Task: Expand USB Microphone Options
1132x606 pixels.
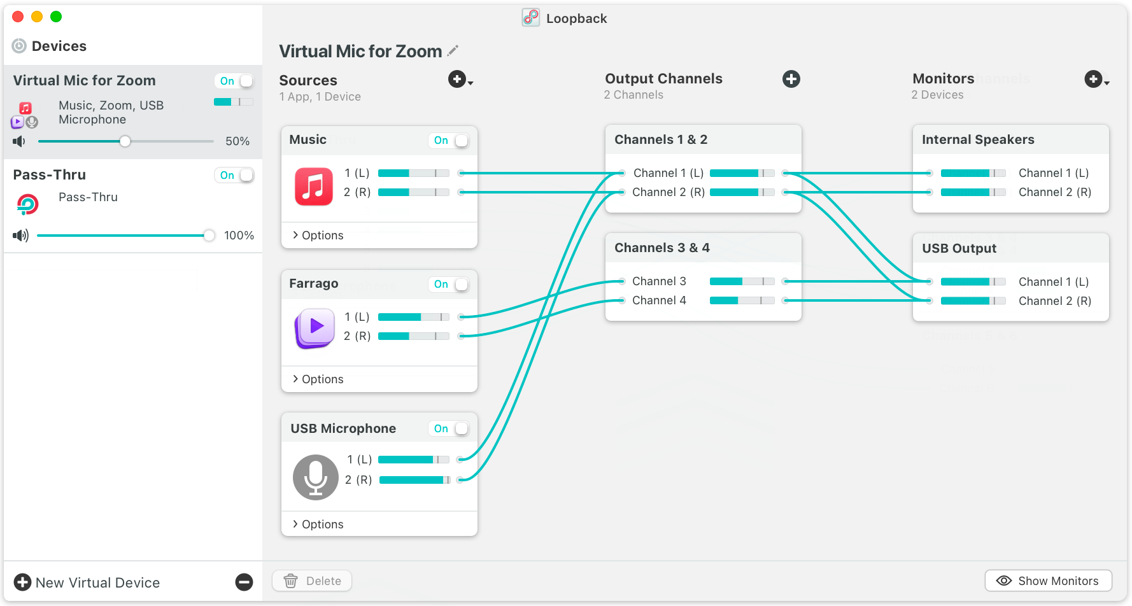Action: coord(318,525)
